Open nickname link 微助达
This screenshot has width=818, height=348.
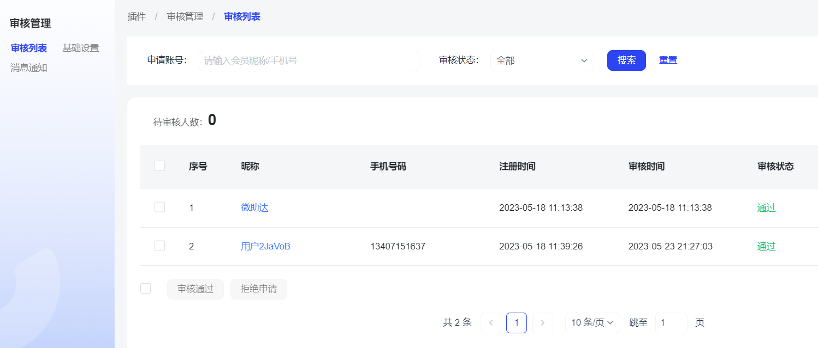[x=254, y=207]
